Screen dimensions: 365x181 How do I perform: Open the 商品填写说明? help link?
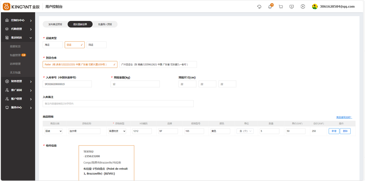(x=344, y=117)
